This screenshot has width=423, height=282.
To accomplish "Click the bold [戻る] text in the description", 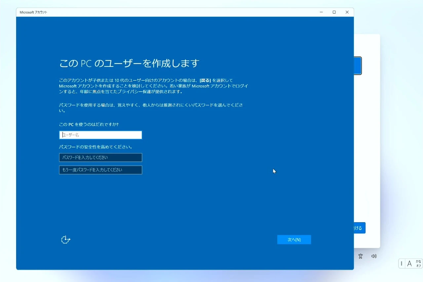I will 205,80.
